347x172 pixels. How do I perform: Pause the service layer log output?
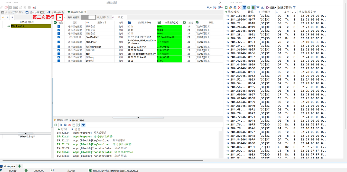click(56, 125)
